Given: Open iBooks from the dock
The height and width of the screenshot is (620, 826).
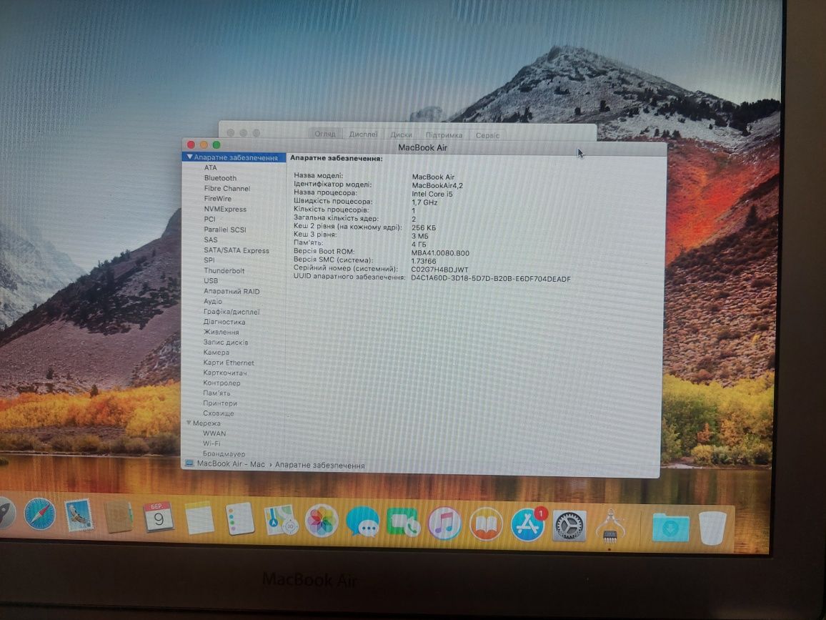Looking at the screenshot, I should pos(486,524).
